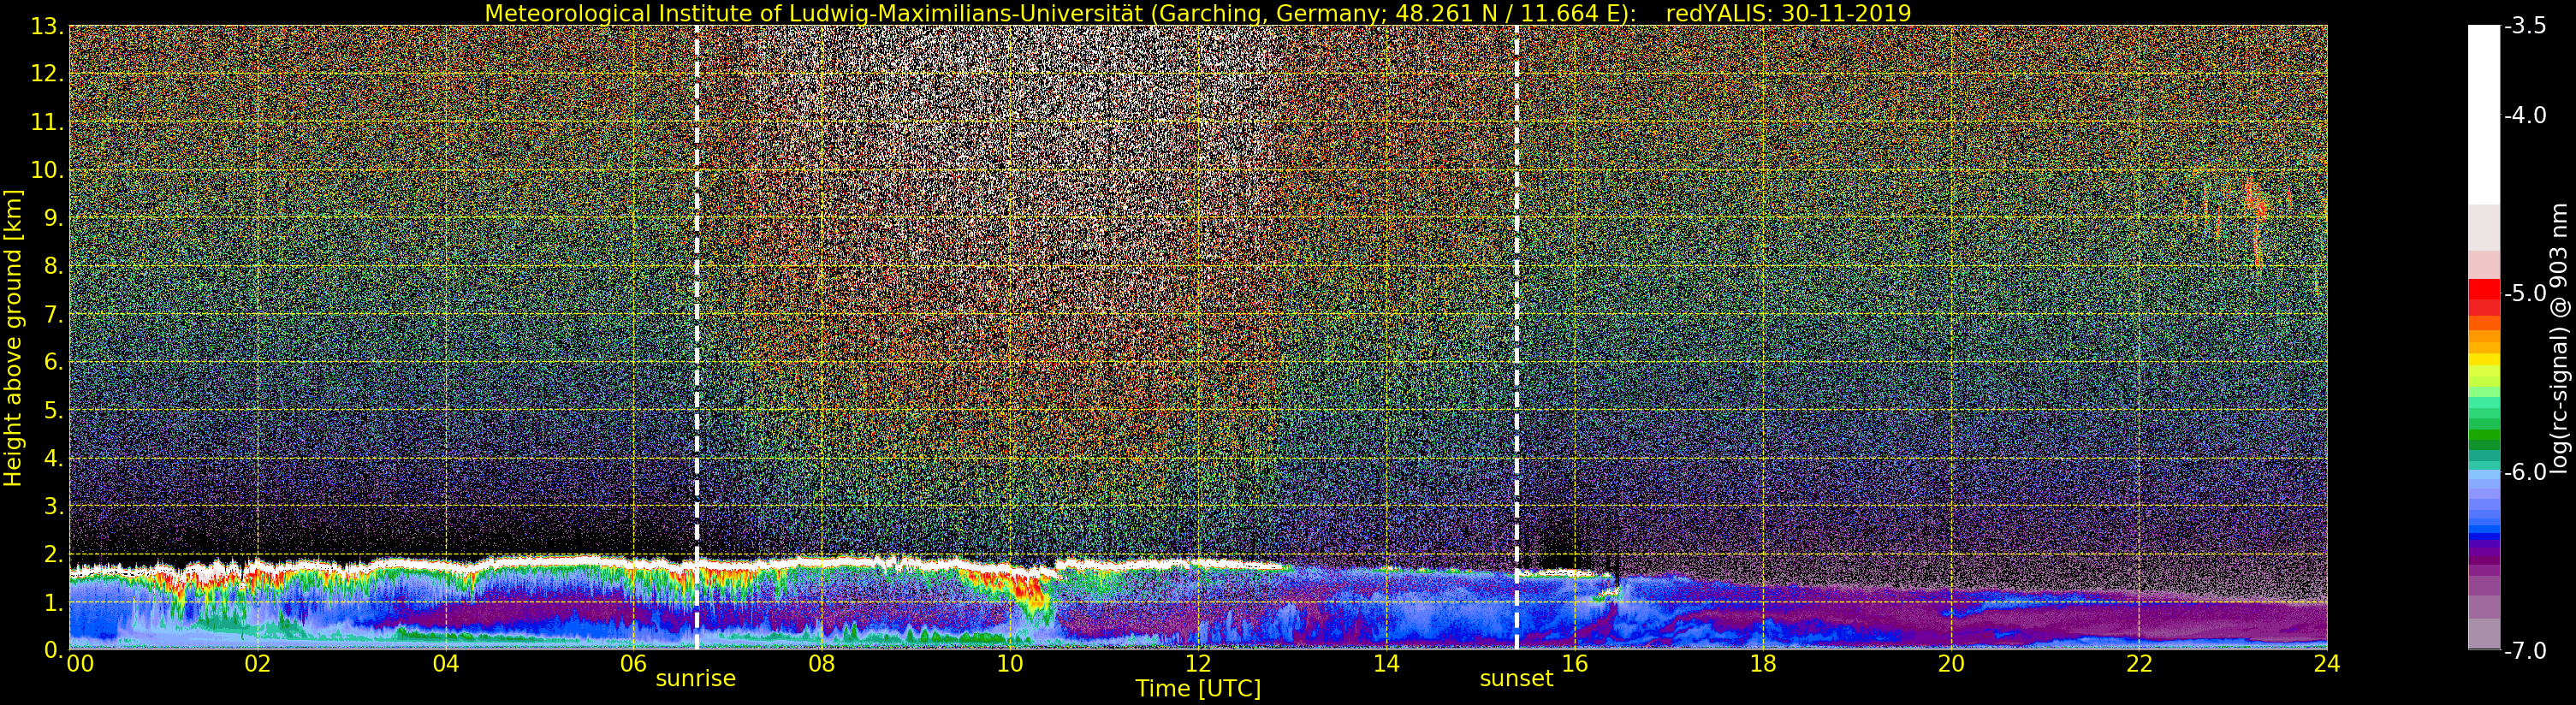Click colorbar tick label -5.0
The width and height of the screenshot is (2576, 705).
(x=2525, y=293)
